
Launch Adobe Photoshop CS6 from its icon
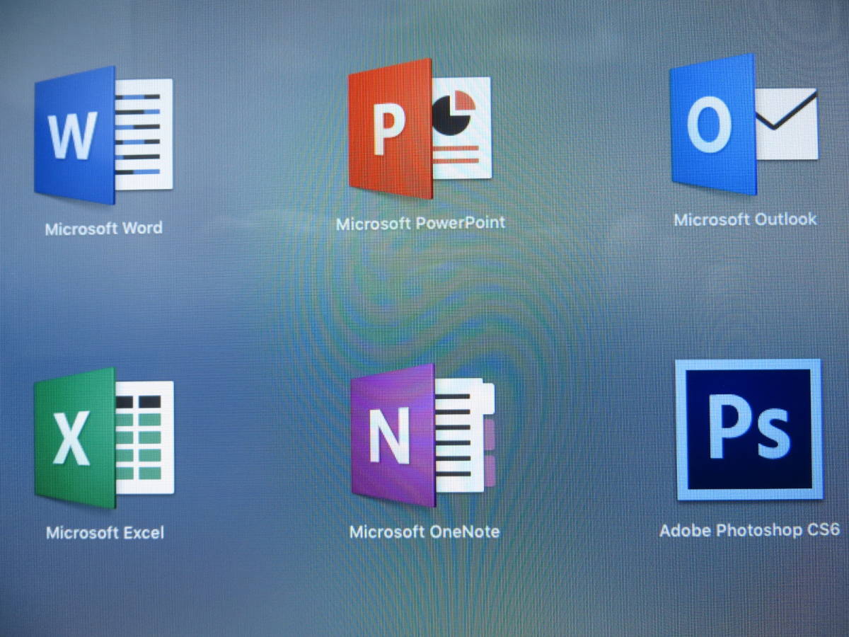pyautogui.click(x=749, y=430)
